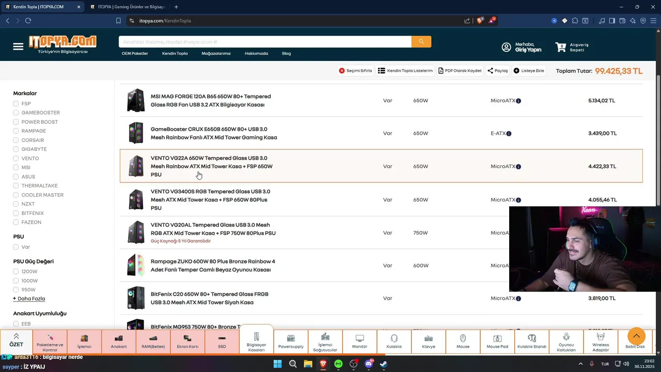This screenshot has width=661, height=372.
Task: Click the GameBooster CRUX E650B thumbnail
Action: coord(136,133)
